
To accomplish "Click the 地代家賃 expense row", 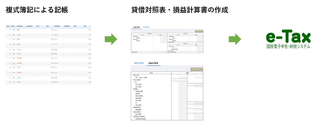I will (138, 100).
